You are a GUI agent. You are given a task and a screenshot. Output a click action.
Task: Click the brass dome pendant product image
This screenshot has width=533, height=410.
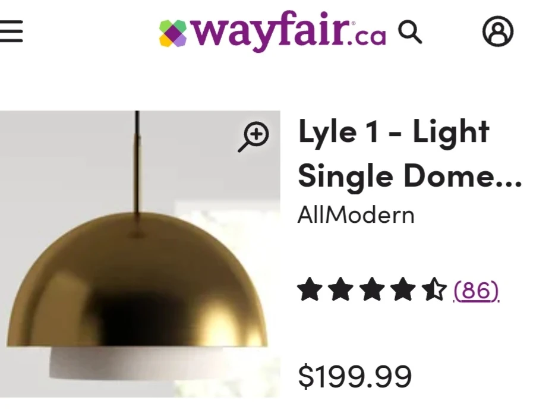tap(140, 254)
